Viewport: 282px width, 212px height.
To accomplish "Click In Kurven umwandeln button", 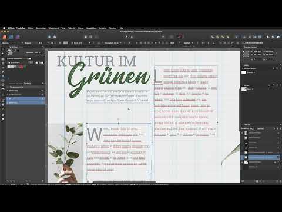I will coord(254,43).
